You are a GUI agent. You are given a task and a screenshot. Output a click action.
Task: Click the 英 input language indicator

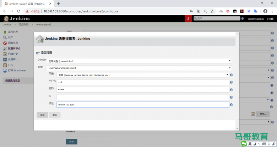pos(250,144)
